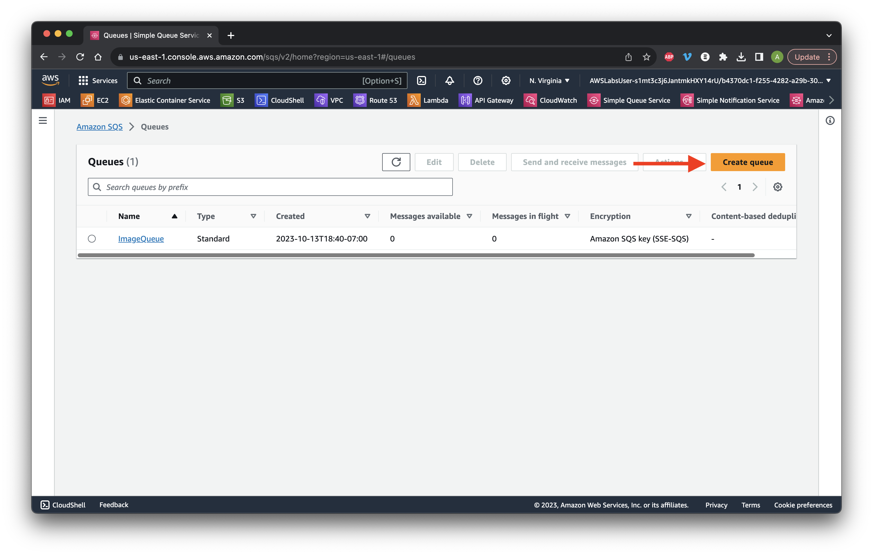This screenshot has width=873, height=555.
Task: Open the AWS home logo
Action: tap(50, 80)
